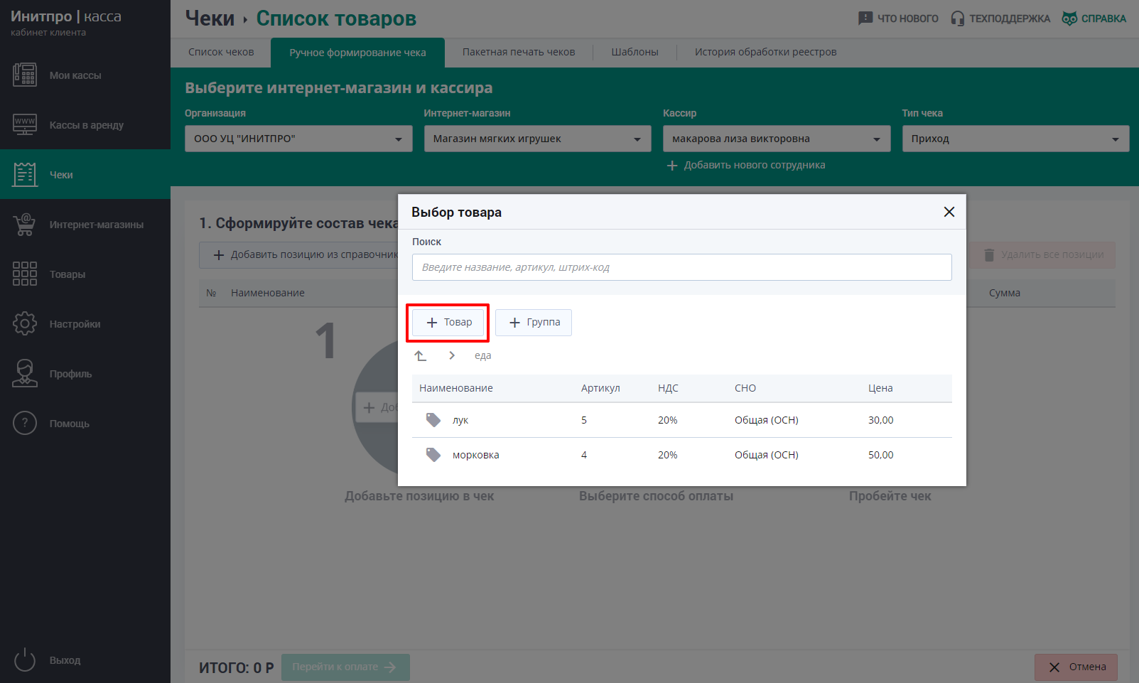This screenshot has height=683, width=1139.
Task: Click price 50,00 in морковка row
Action: pyautogui.click(x=881, y=455)
